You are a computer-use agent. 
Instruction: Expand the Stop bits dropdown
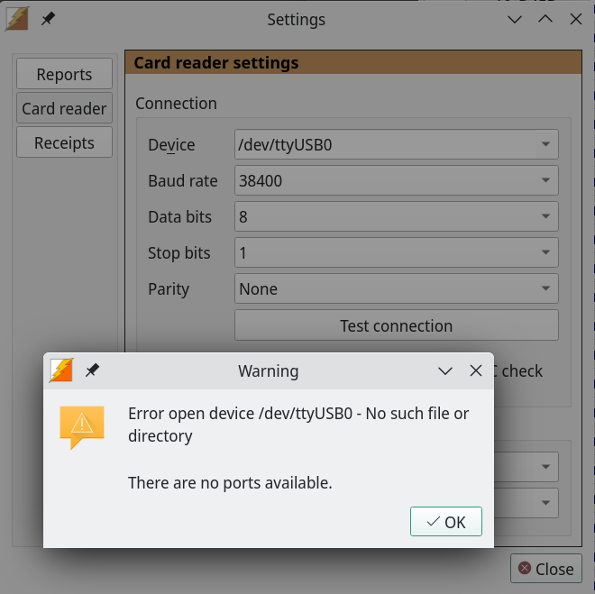point(396,252)
